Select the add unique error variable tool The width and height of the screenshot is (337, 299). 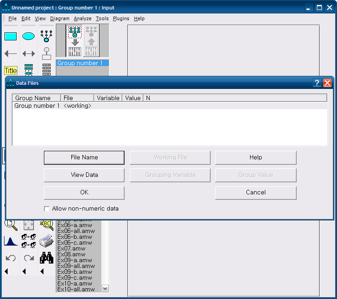pos(47,53)
